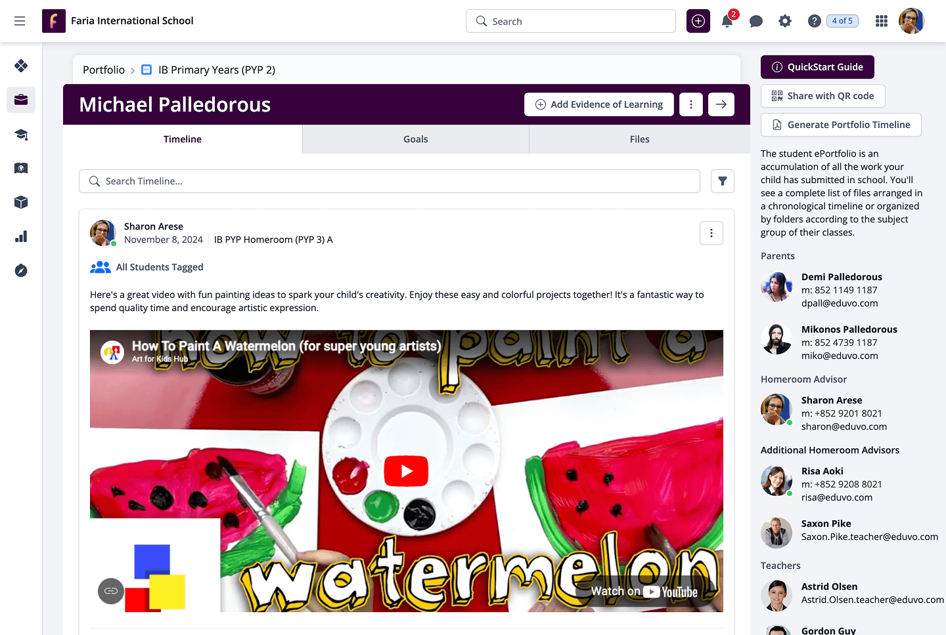Viewport: 946px width, 635px height.
Task: Click the purple plus quick-add button
Action: point(698,21)
